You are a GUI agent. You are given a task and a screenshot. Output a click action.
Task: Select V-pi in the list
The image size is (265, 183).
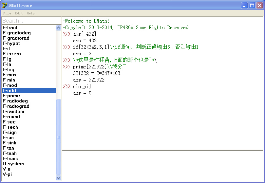29,174
